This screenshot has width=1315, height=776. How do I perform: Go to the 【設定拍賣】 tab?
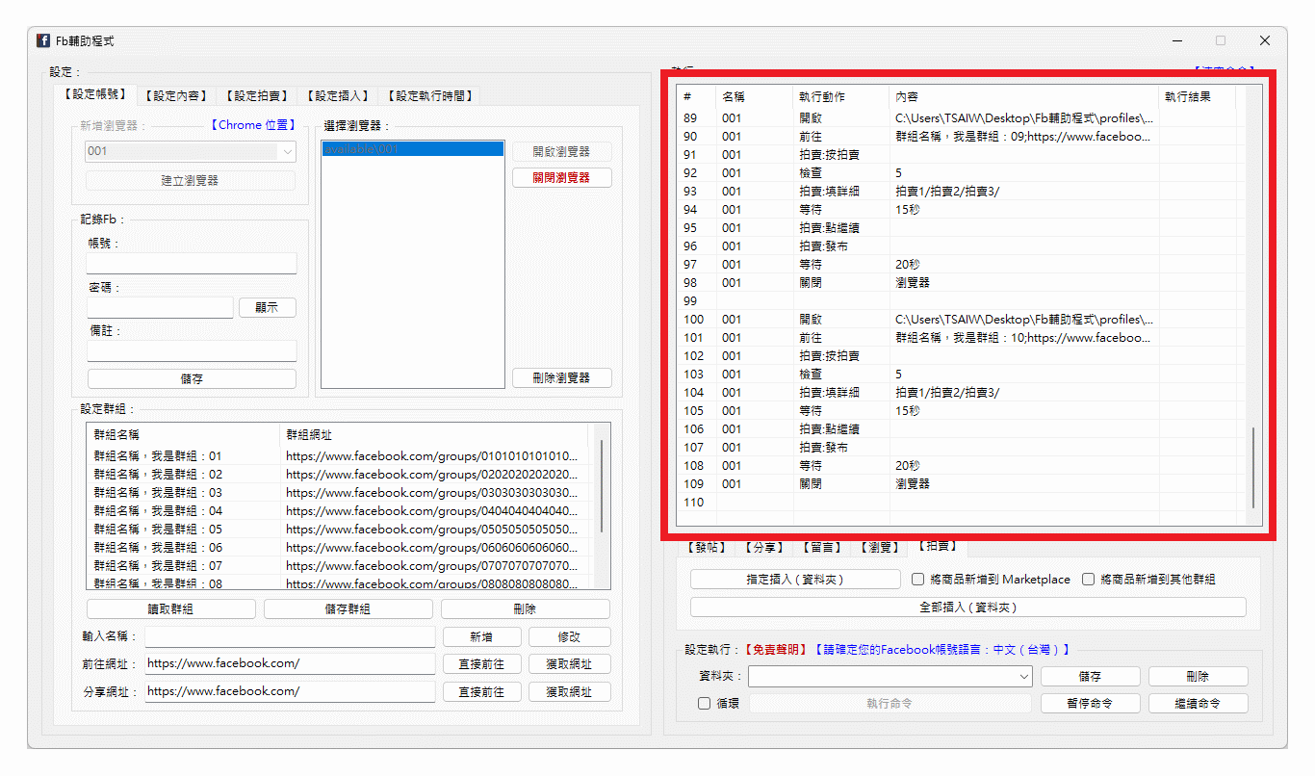tap(257, 95)
